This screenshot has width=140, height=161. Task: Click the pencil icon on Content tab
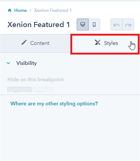[24, 42]
